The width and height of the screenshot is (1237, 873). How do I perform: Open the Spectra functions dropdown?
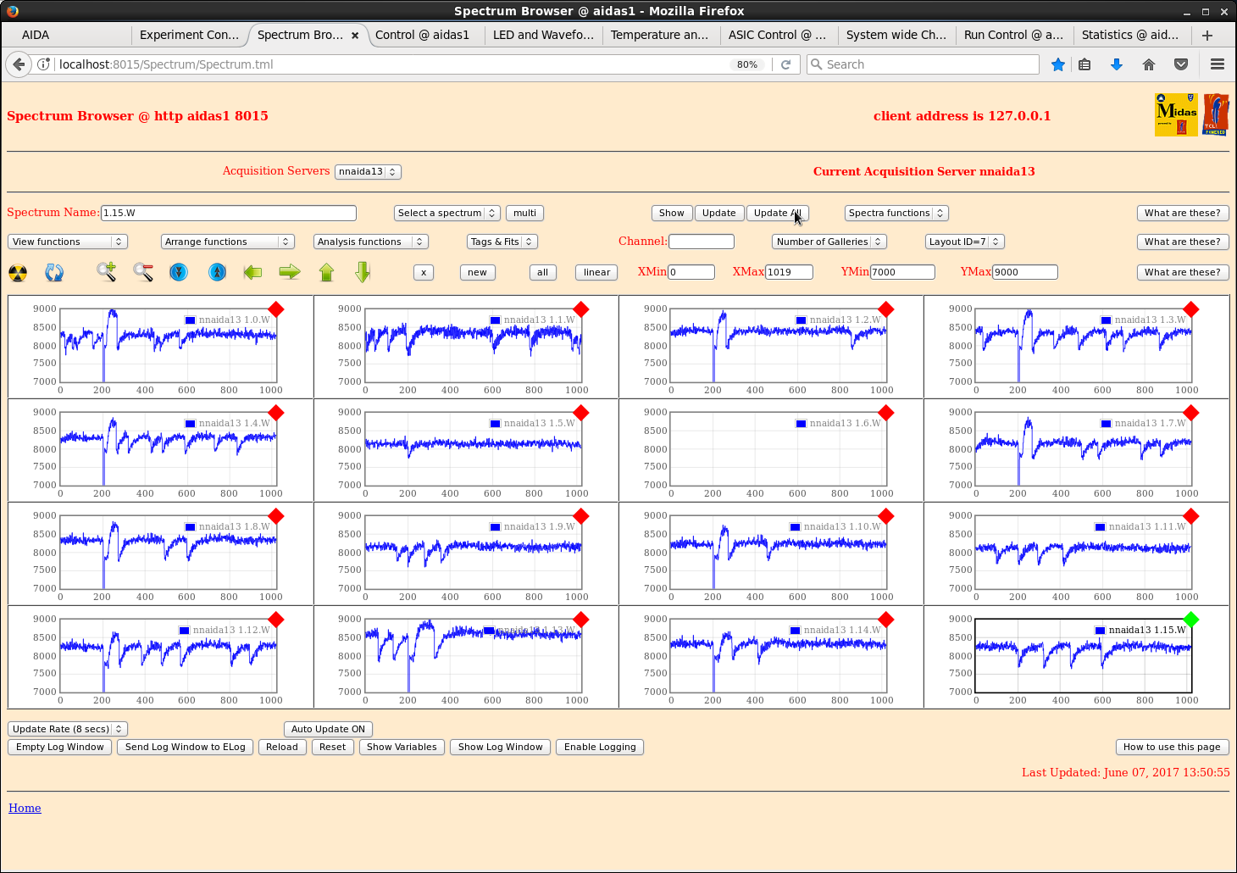pos(896,213)
